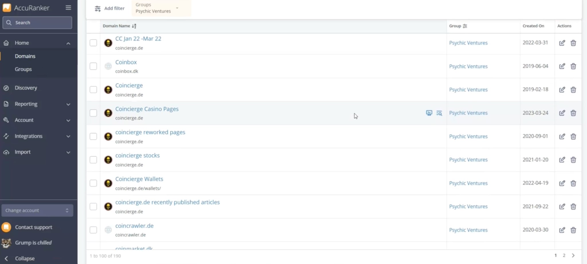Edit Coincierge Wallets domain
This screenshot has height=264, width=587.
click(x=562, y=183)
